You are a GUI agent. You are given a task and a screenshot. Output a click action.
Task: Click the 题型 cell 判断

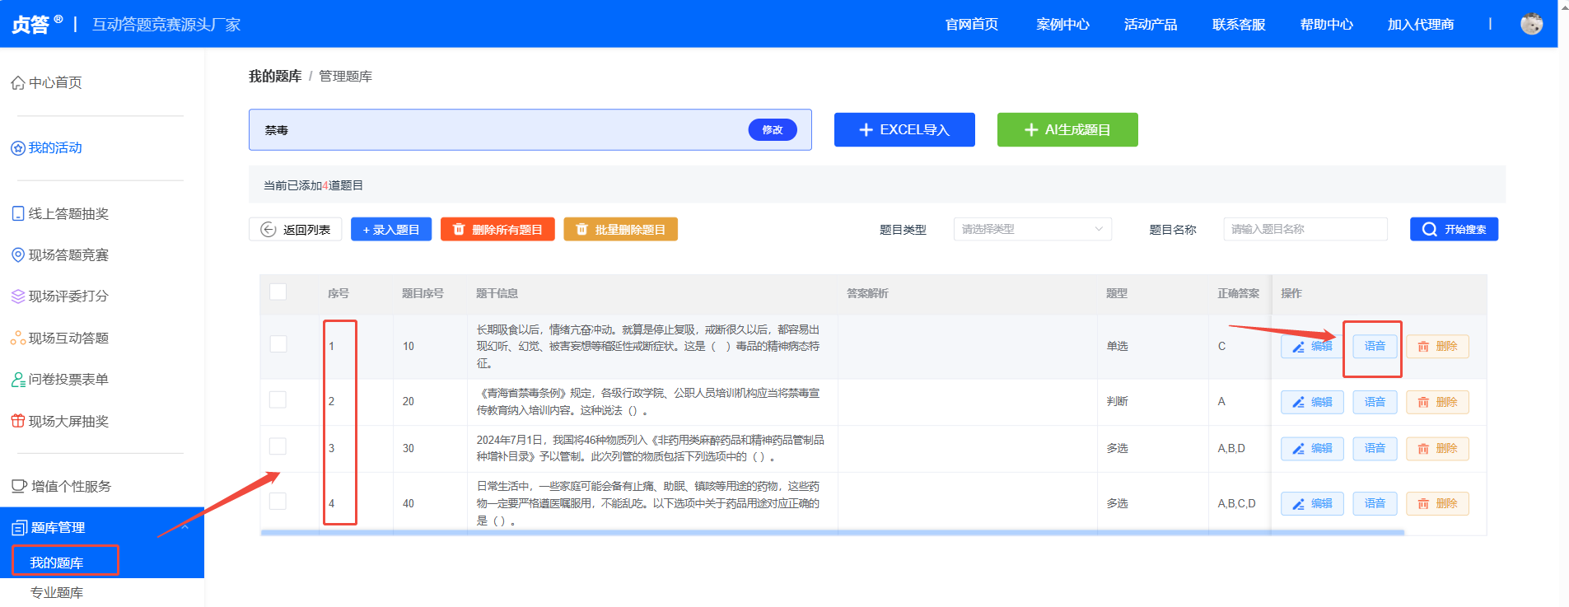[1117, 401]
